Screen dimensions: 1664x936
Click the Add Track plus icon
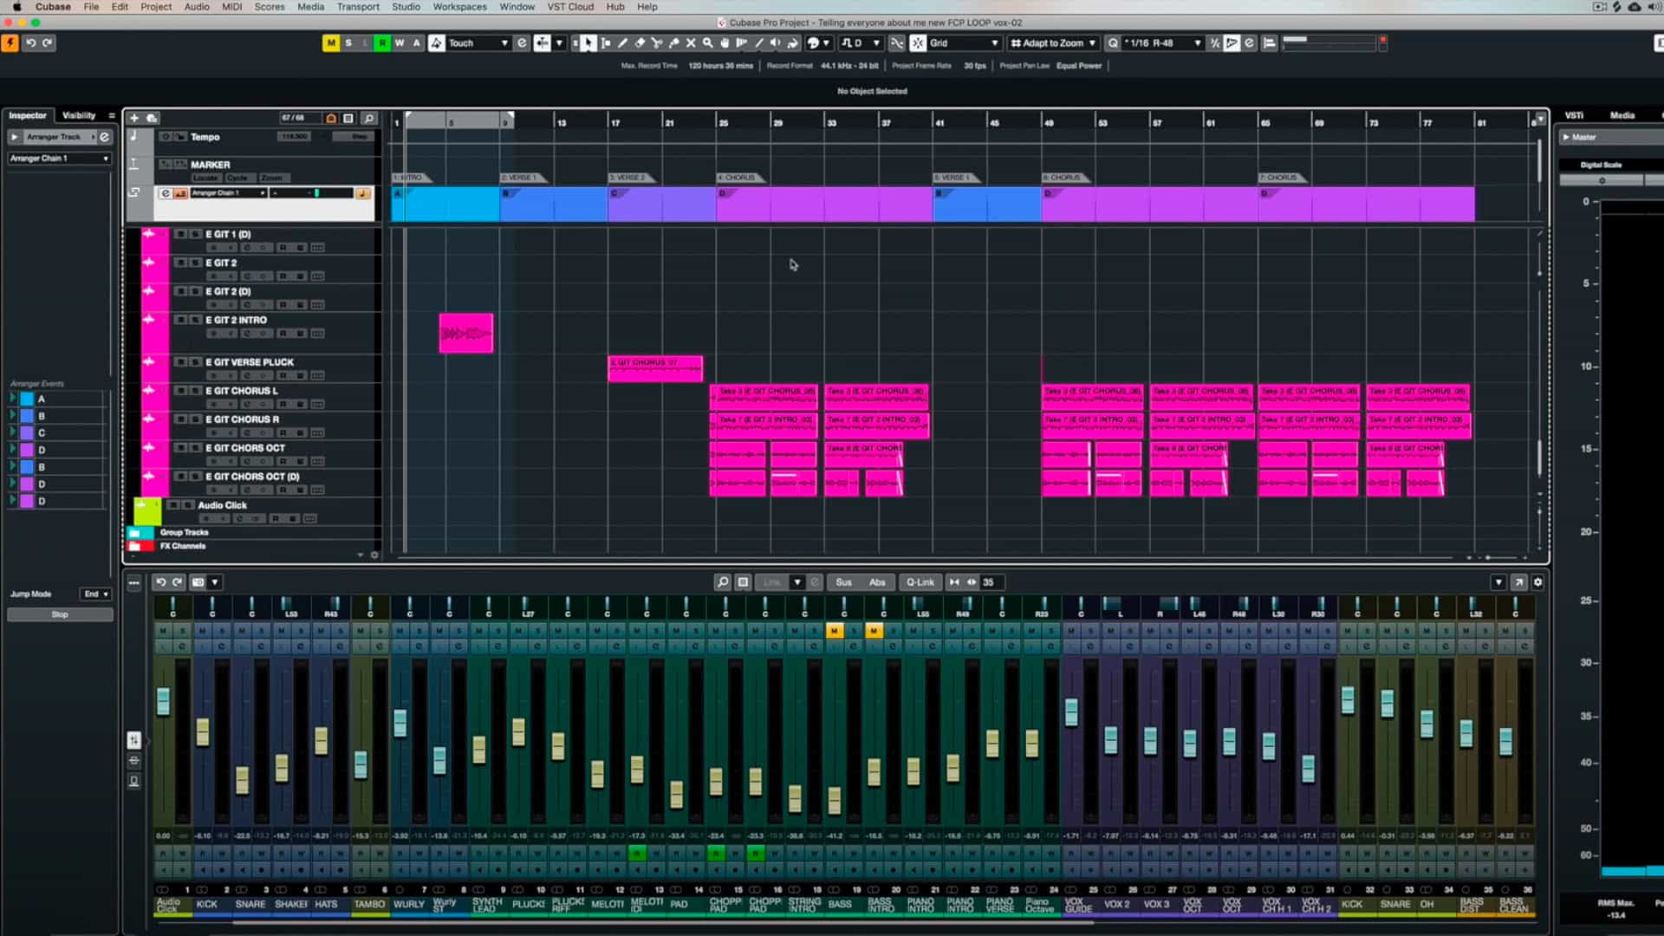[x=134, y=118]
